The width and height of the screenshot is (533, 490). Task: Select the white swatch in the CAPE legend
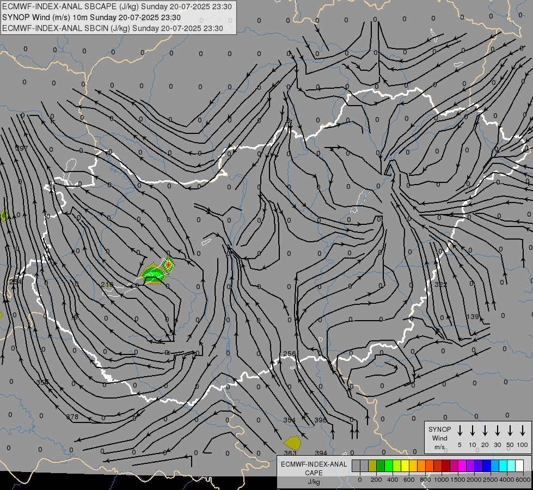tap(519, 465)
